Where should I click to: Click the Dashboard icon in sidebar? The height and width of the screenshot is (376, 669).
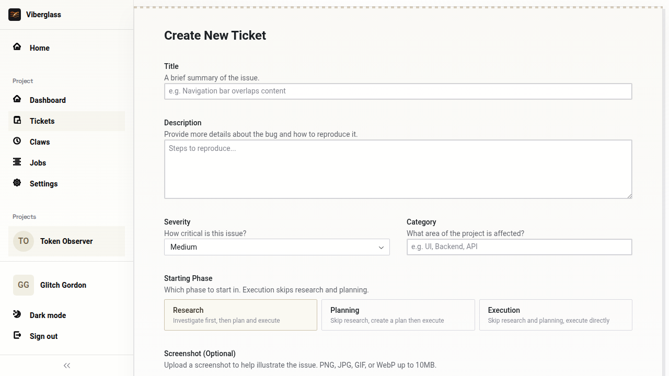17,99
